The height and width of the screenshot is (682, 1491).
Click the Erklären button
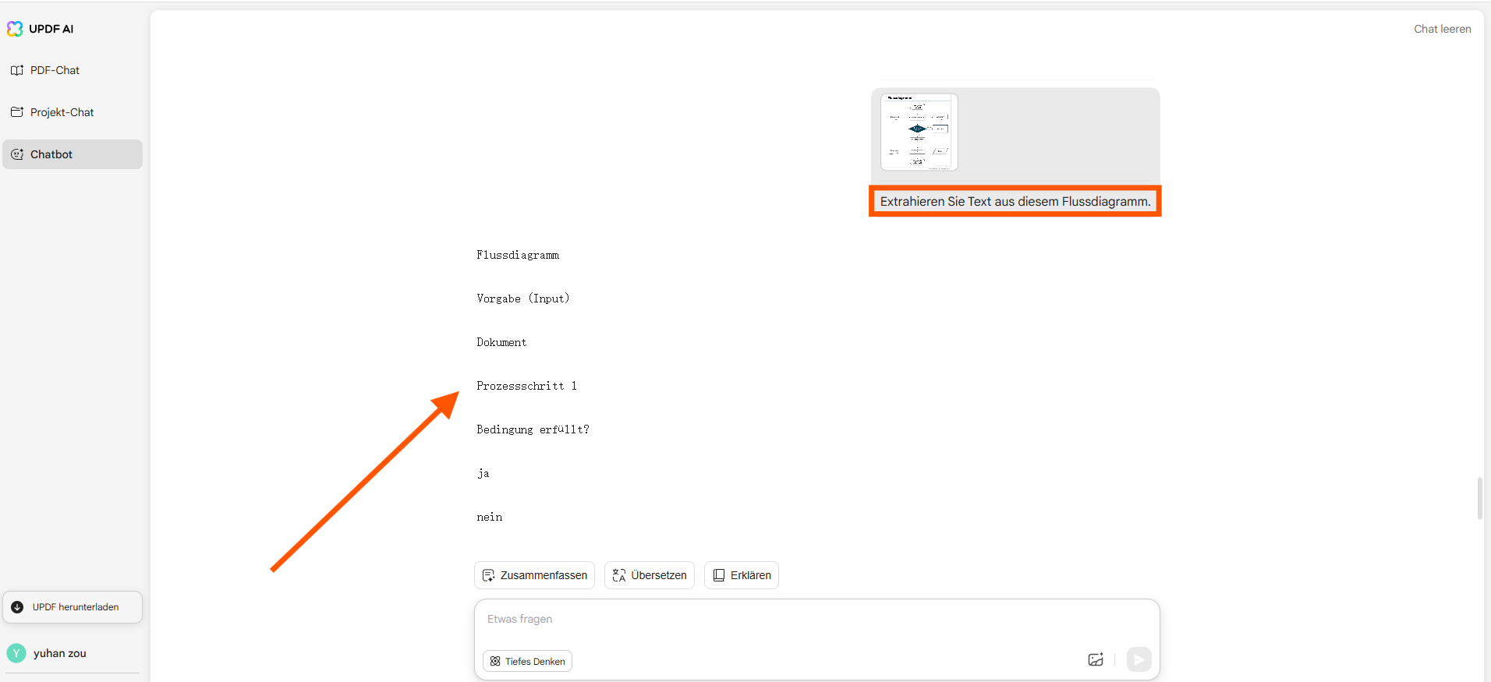[x=742, y=575]
